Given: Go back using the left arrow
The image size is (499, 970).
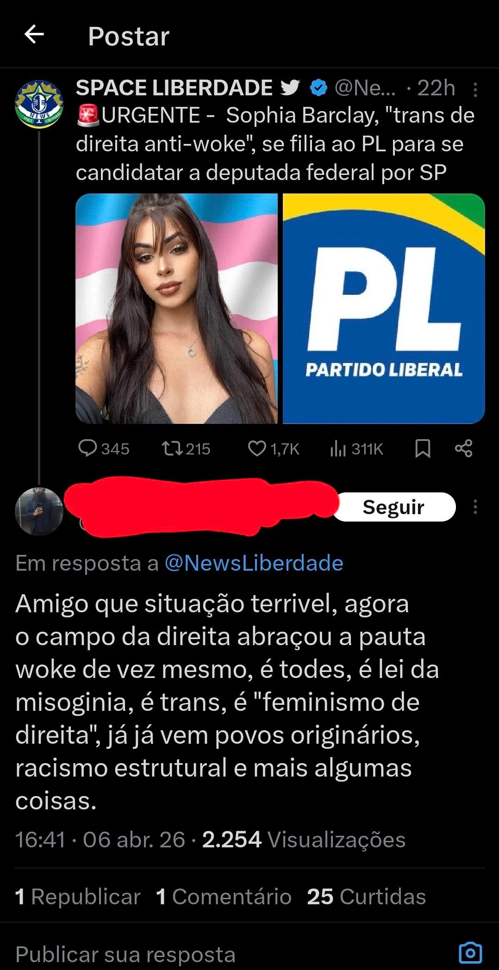Looking at the screenshot, I should click(x=34, y=35).
